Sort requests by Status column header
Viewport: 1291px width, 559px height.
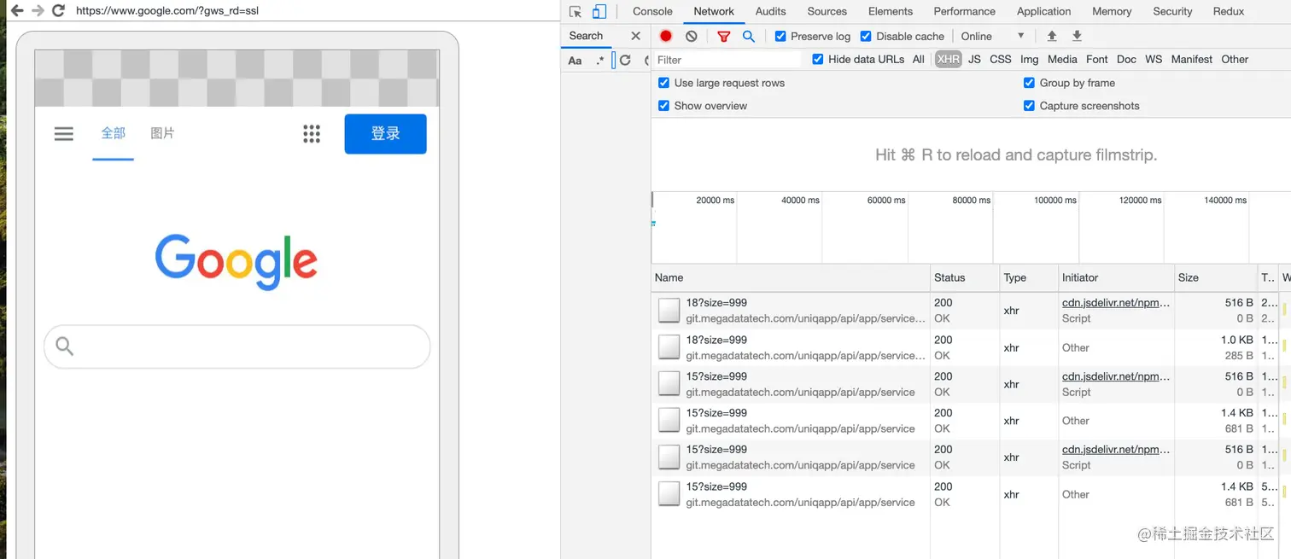[965, 277]
